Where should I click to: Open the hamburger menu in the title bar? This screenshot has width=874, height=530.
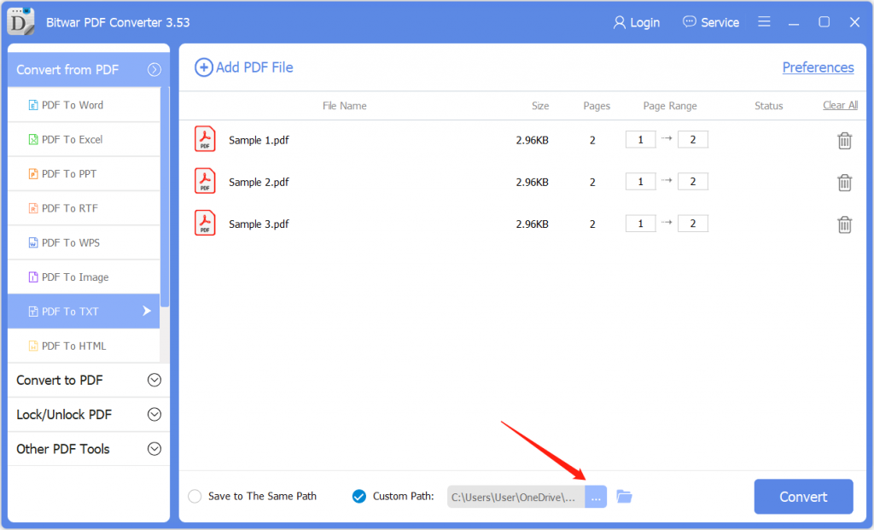point(764,22)
